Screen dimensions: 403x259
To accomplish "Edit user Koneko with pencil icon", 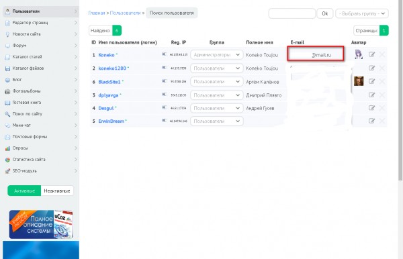I will point(371,54).
